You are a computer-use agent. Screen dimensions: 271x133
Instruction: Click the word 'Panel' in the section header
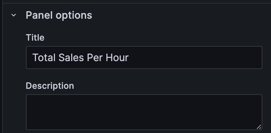pos(39,15)
